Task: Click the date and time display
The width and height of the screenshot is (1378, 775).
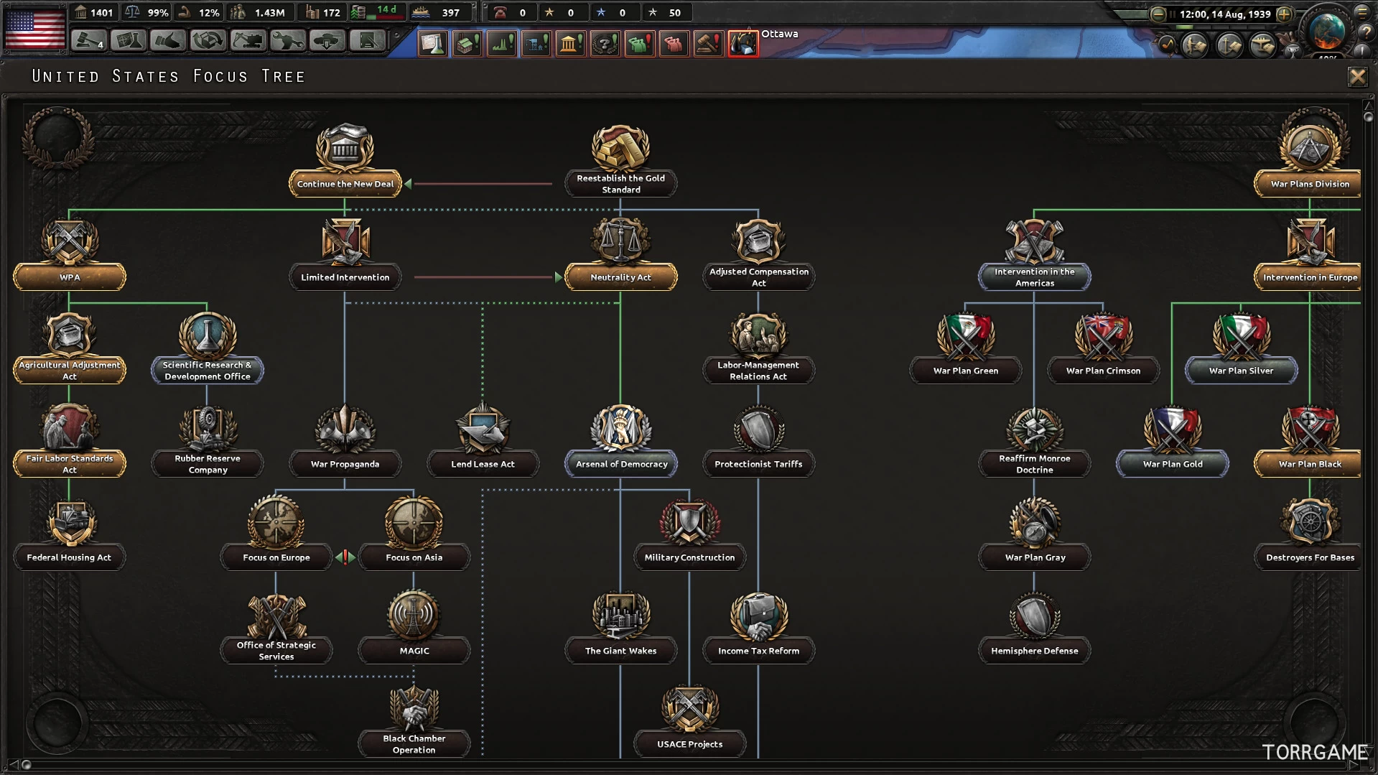Action: coord(1224,14)
